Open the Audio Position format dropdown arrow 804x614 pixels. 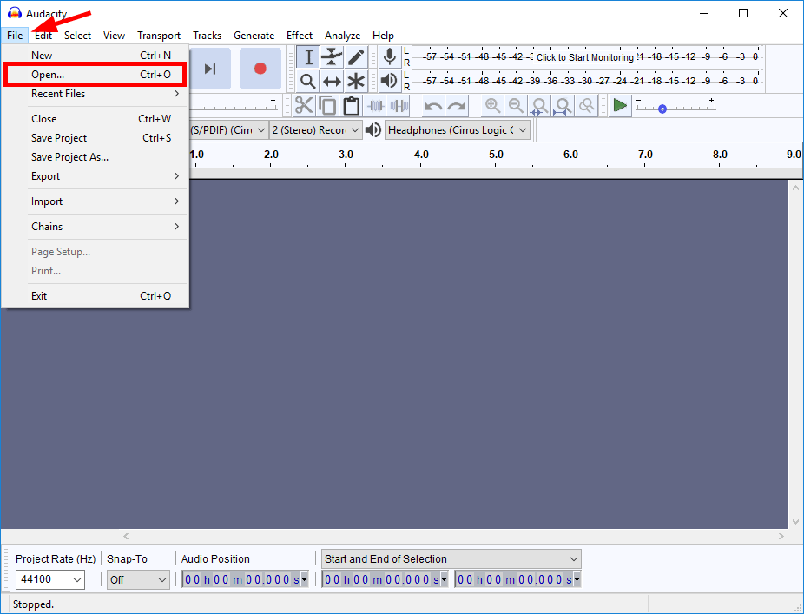click(305, 579)
